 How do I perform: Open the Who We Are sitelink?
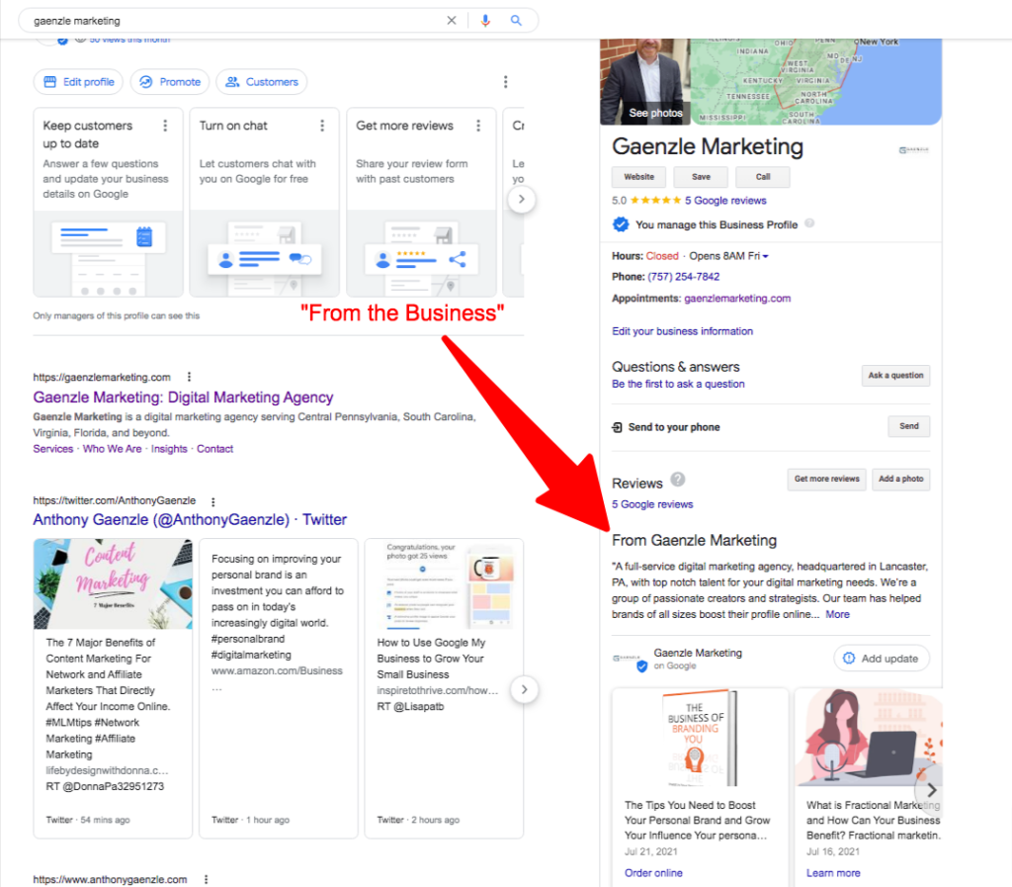(113, 449)
